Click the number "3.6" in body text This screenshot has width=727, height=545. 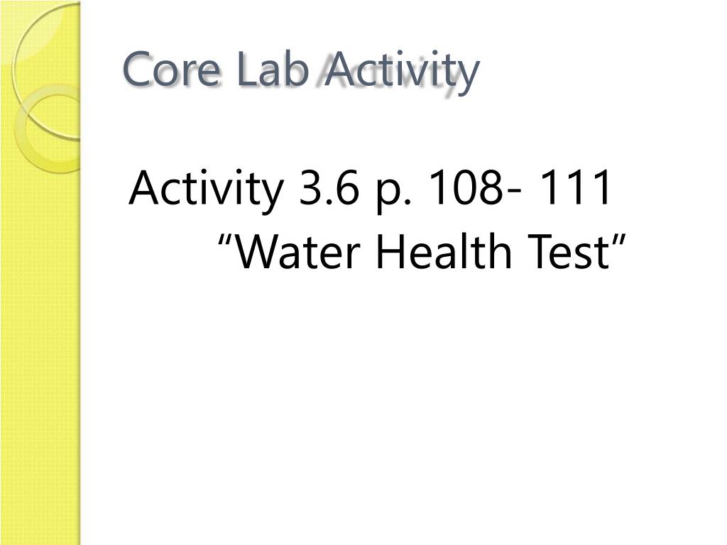tap(329, 187)
